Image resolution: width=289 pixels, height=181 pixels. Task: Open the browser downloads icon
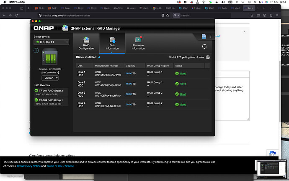252,16
